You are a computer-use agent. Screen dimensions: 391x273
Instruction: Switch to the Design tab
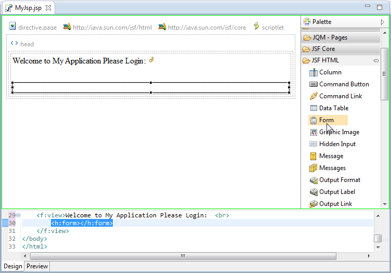pos(12,266)
